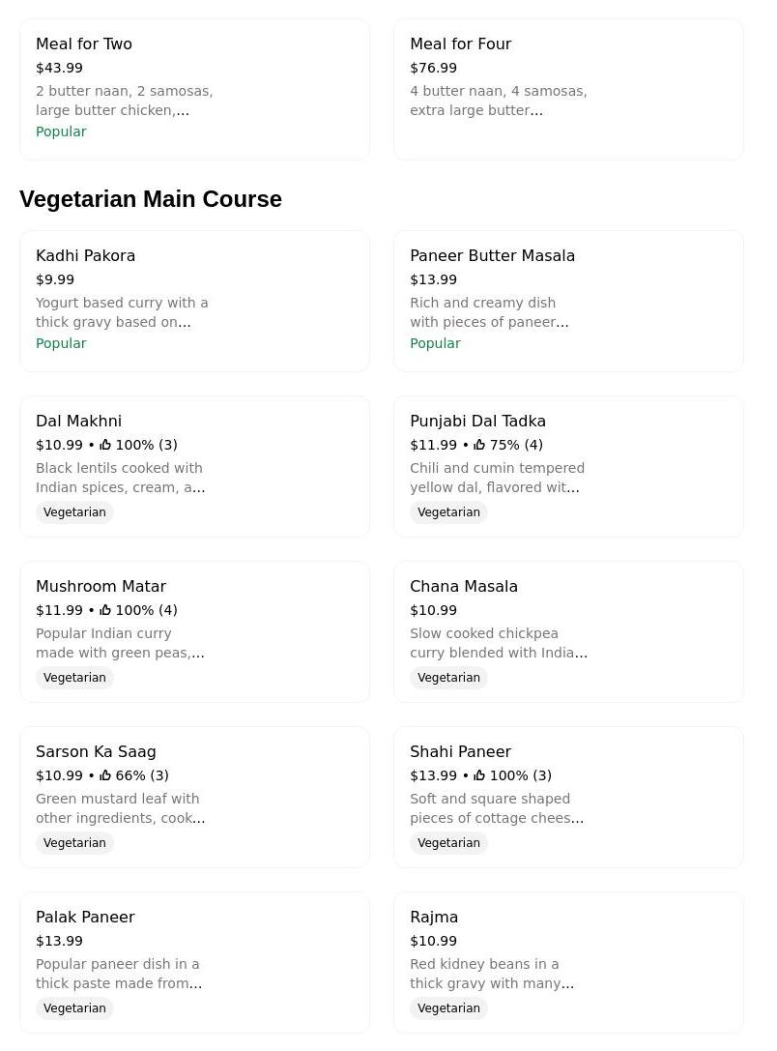This screenshot has height=1051, width=777.
Task: Click thumbs-up icon on Dal Makhni
Action: click(105, 445)
